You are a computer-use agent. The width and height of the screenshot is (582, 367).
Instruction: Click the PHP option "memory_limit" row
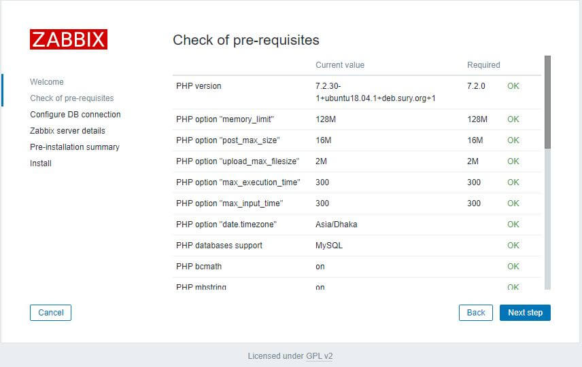click(x=225, y=119)
